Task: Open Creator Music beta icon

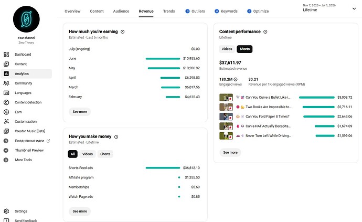Action: (x=6, y=131)
